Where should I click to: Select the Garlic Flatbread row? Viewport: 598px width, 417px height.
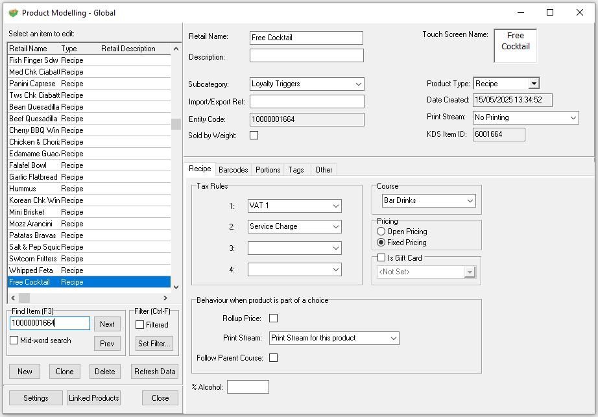[90, 177]
